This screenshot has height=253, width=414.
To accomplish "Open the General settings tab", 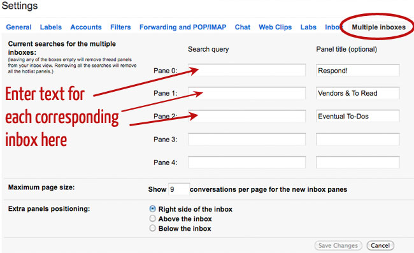I will coord(18,27).
